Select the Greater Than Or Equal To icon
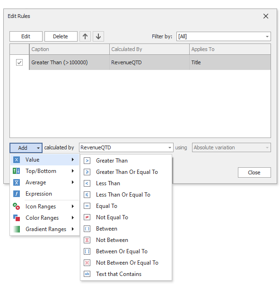 click(87, 172)
